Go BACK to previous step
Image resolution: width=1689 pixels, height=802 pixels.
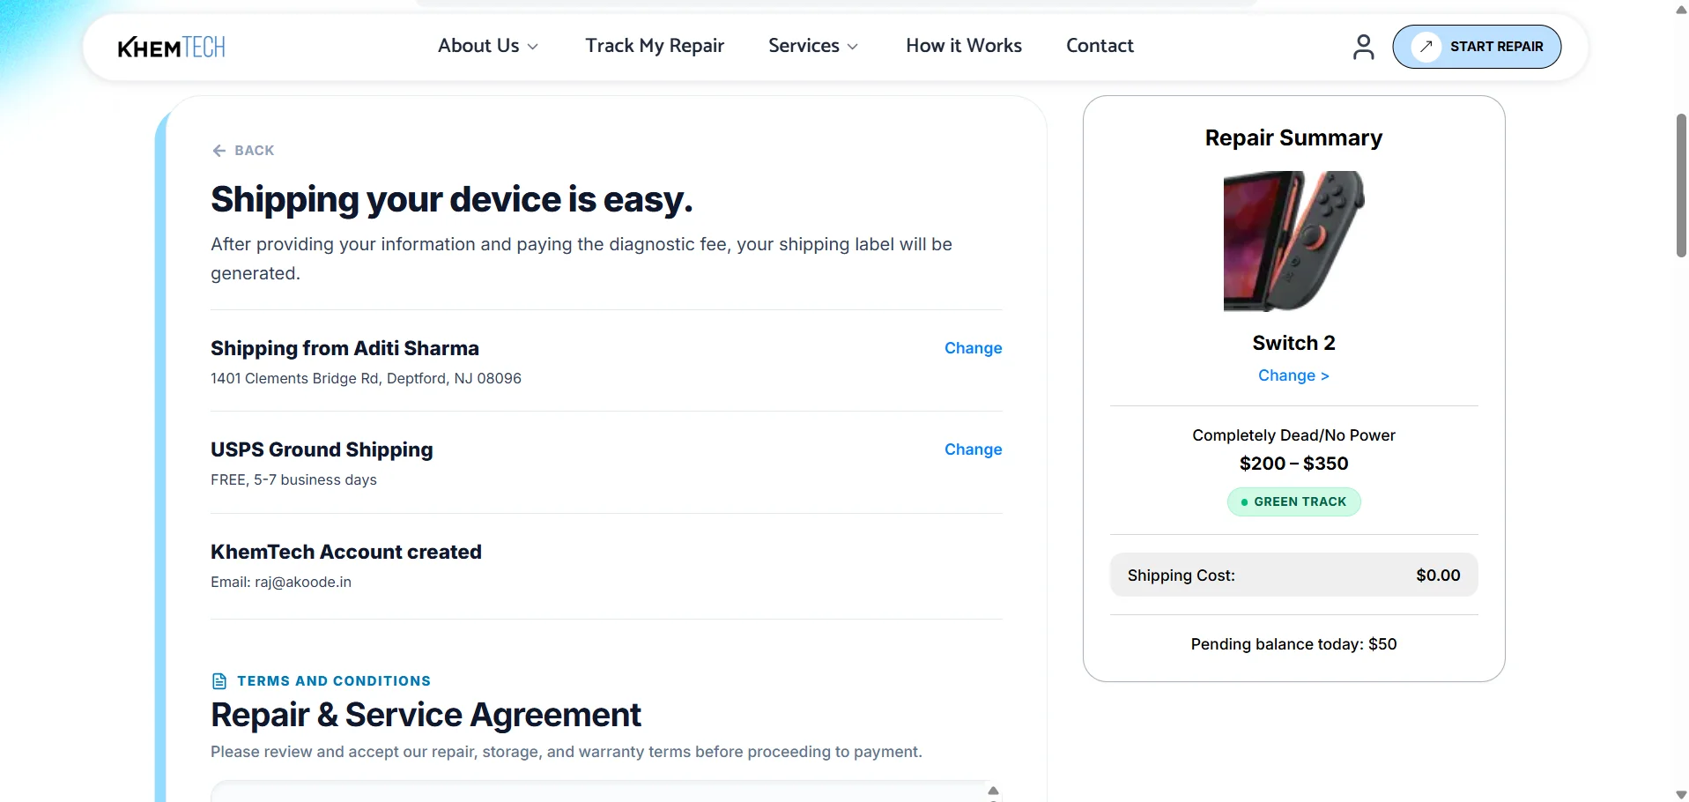[x=243, y=151]
